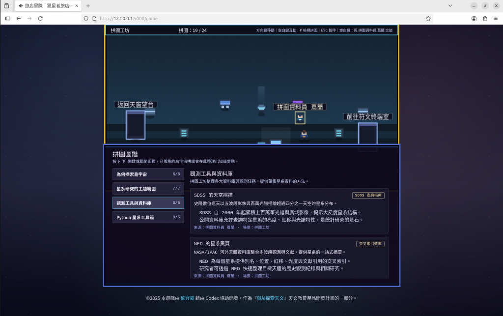503x316 pixels.
Task: Select Python 星系工具箱 category
Action: (148, 217)
